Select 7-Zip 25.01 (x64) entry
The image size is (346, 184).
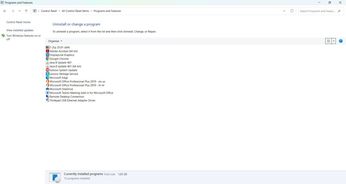[59, 47]
